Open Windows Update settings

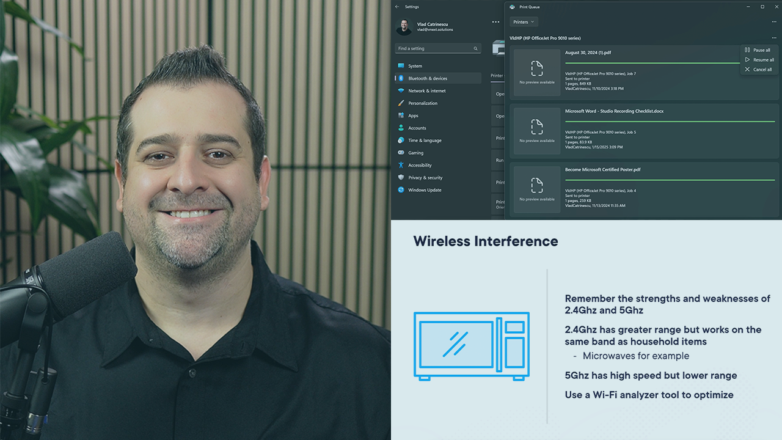point(425,190)
